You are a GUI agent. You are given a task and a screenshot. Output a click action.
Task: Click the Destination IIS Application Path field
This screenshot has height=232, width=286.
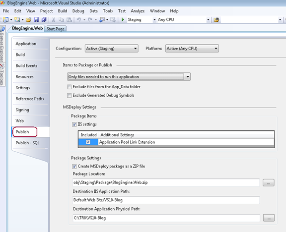166,200
